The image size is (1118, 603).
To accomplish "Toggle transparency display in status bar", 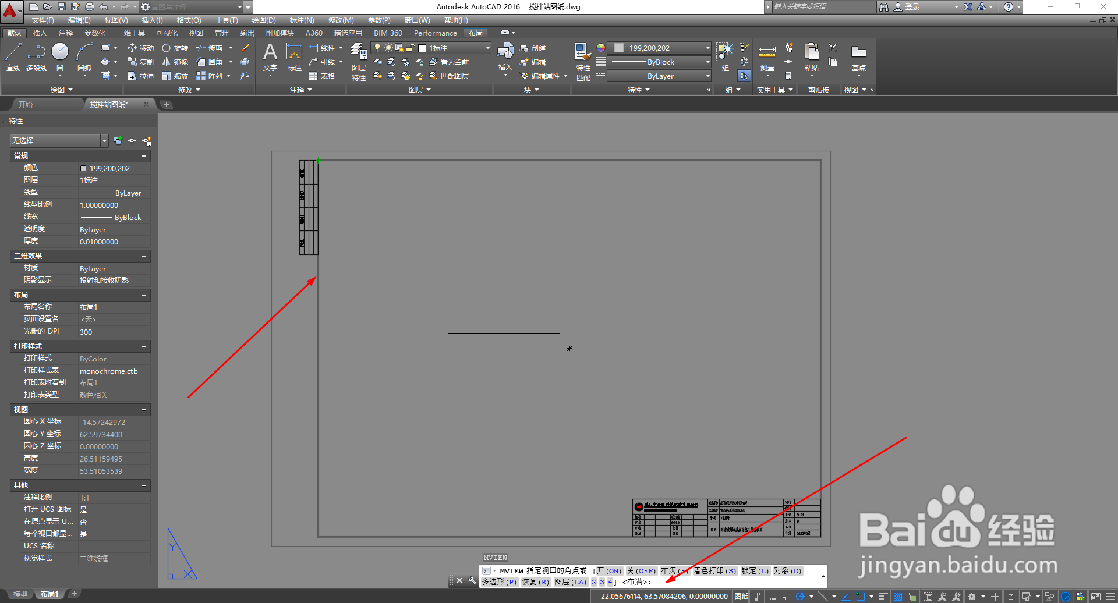I will (x=898, y=597).
